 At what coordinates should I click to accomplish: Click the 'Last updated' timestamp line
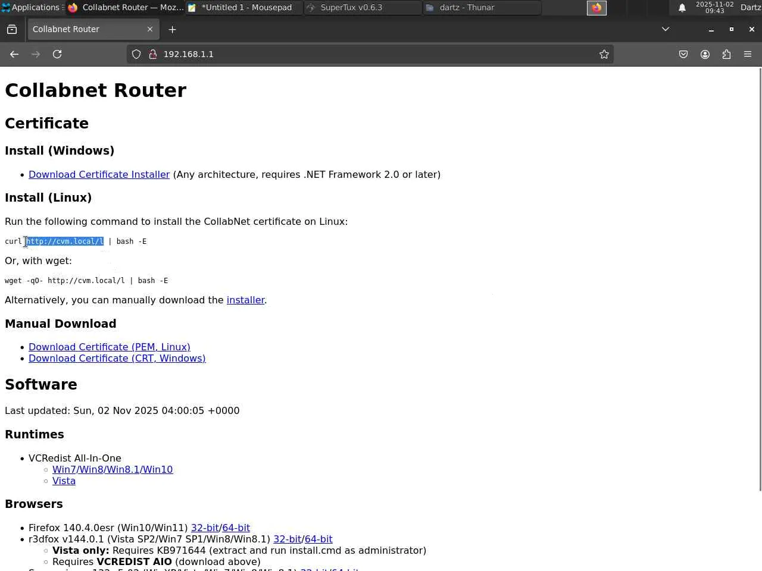tap(122, 410)
